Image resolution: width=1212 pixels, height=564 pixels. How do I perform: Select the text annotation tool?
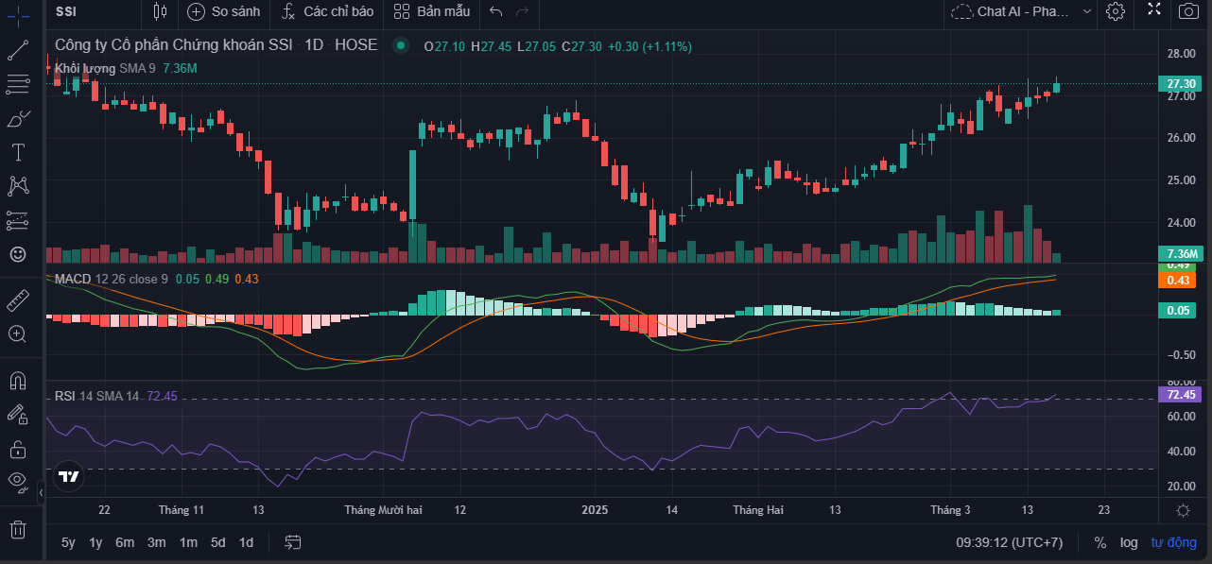18,152
